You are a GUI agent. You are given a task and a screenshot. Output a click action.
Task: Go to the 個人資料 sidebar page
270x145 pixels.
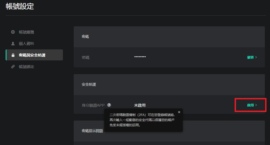coord(26,44)
